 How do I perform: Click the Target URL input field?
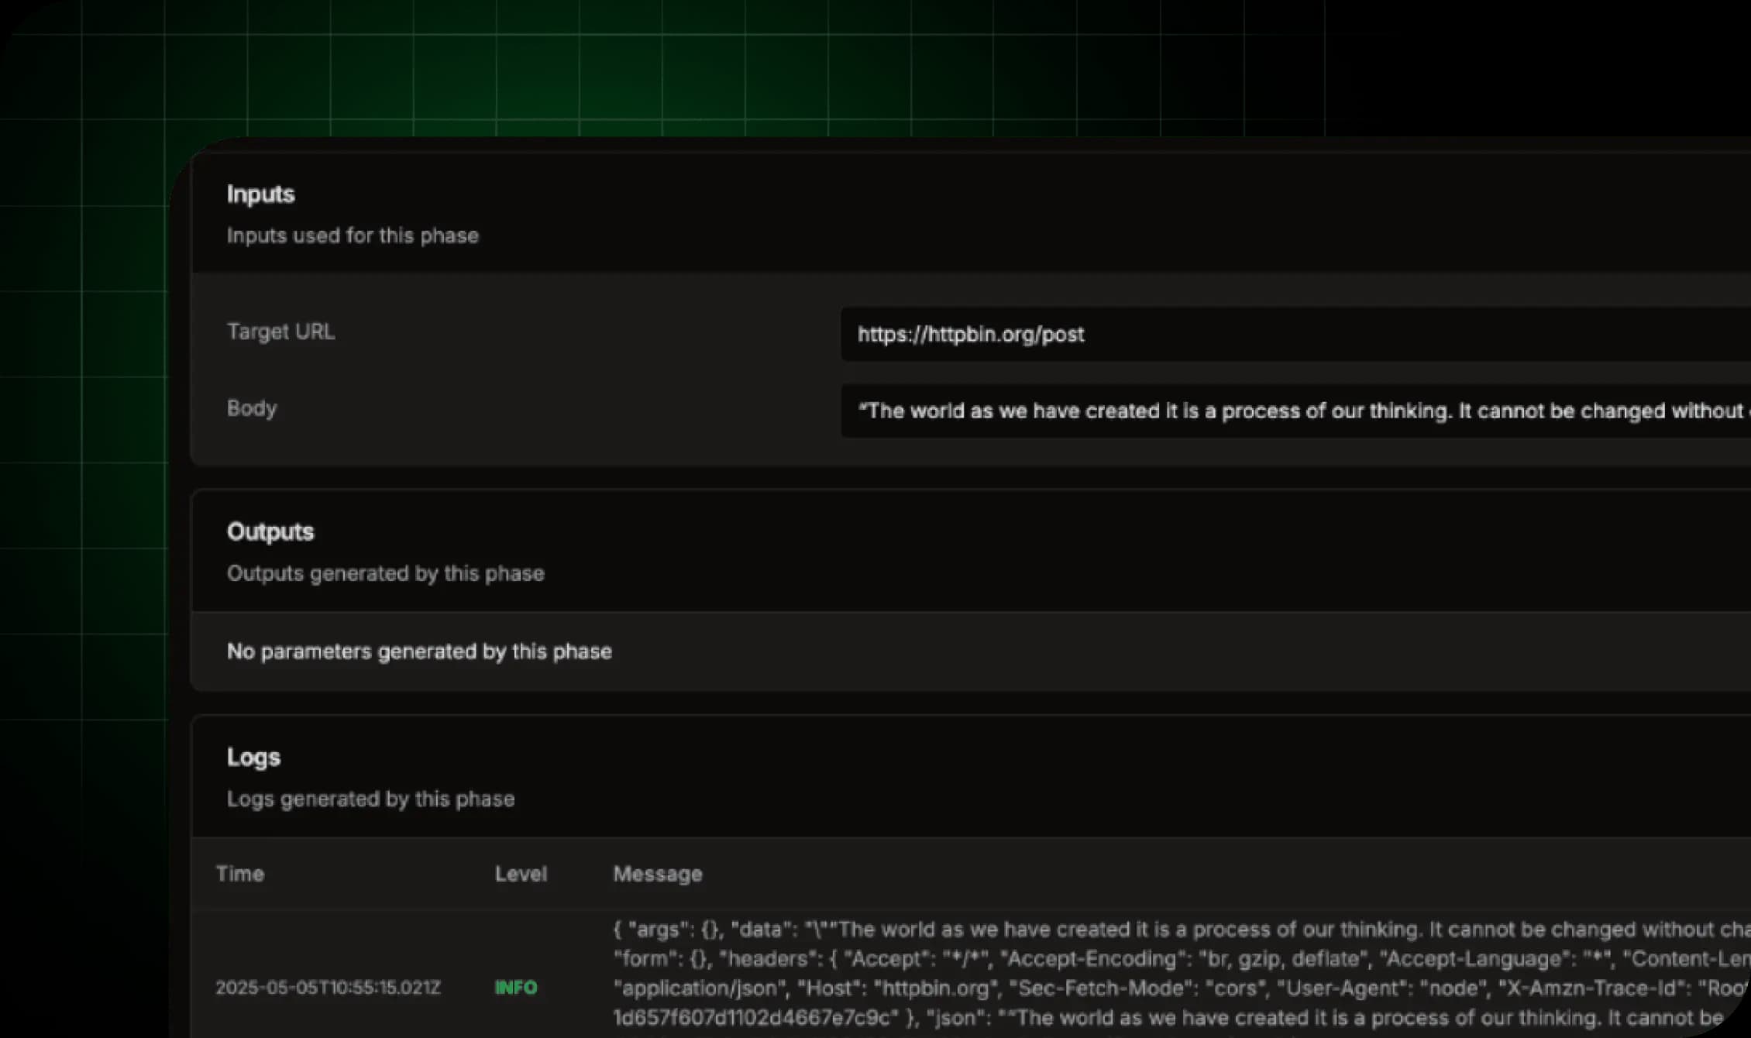pos(1295,334)
